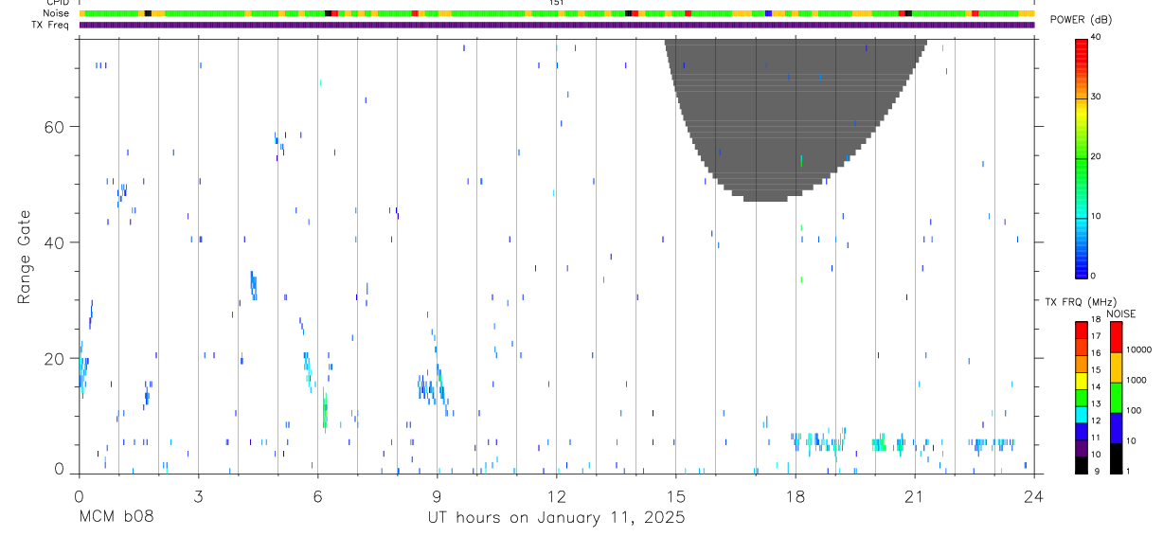
Task: Click the 'NOISE' legend title
Action: pyautogui.click(x=1121, y=313)
